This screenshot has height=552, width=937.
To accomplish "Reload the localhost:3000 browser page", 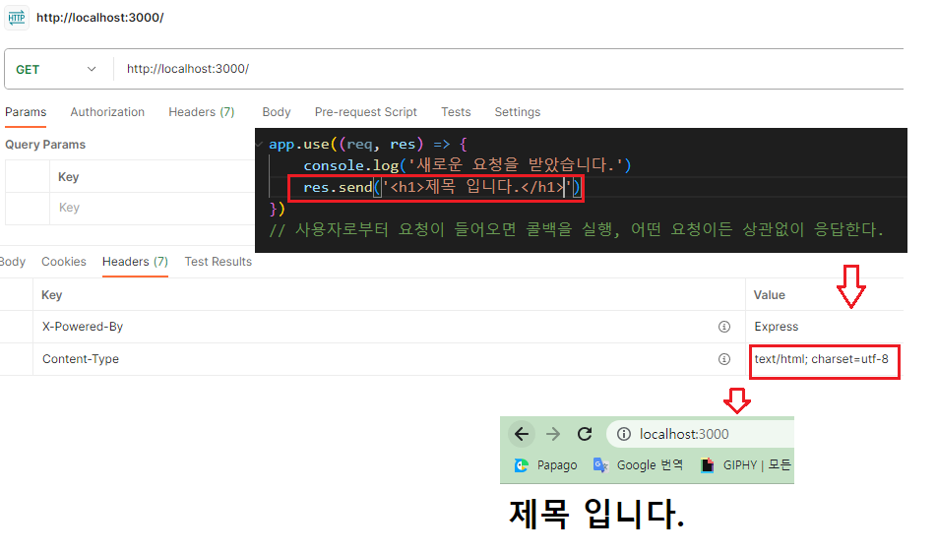I will pos(585,434).
